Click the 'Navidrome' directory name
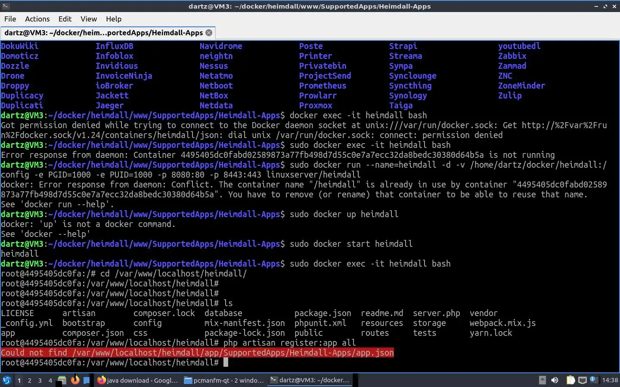Viewport: 620px width, 387px height. pos(221,46)
